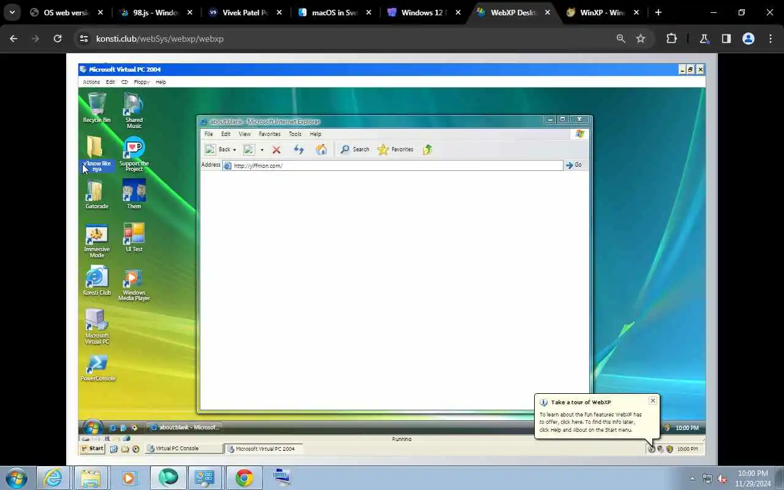
Task: Open Chrome's three-dot menu
Action: (x=771, y=39)
